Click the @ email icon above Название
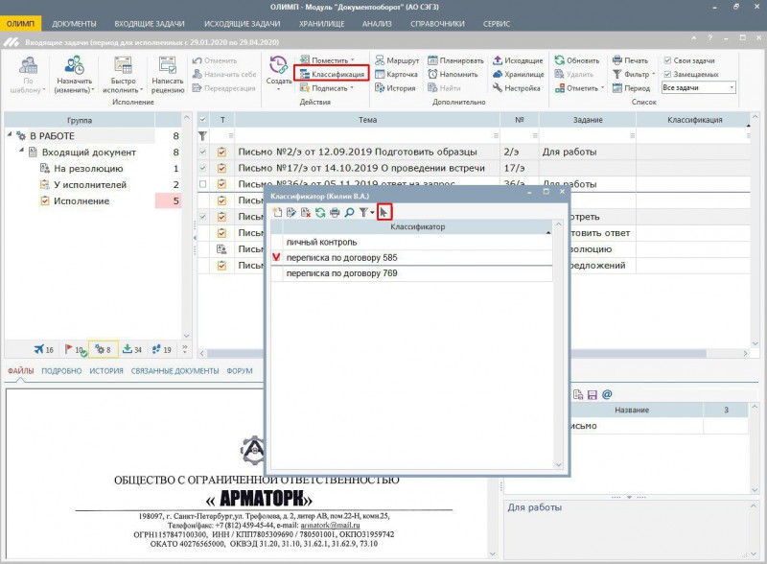 click(x=607, y=394)
